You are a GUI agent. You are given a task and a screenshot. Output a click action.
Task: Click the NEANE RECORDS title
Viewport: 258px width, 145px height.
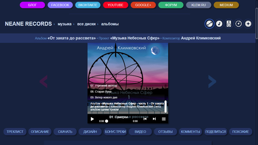coord(28,24)
